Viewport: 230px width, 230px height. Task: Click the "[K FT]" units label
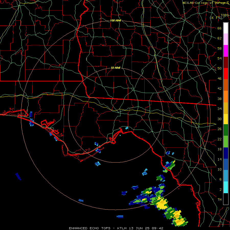click(216, 18)
